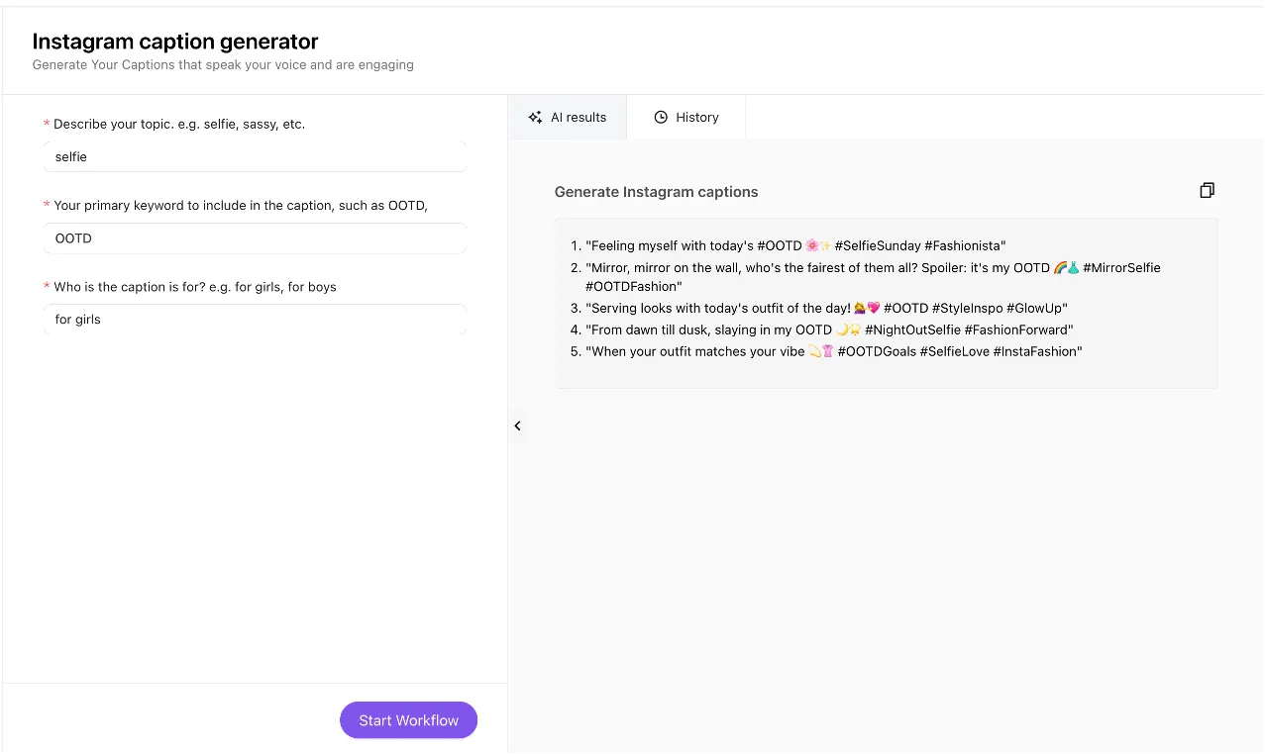Select the audience field containing "for girls"
Screen dimensions: 1265x754
coord(255,320)
